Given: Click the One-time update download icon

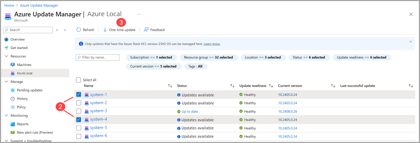Looking at the screenshot, I should point(105,30).
